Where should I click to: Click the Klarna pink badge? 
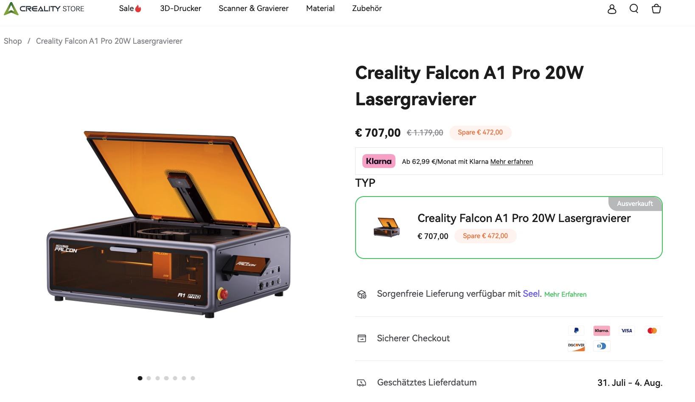pos(378,161)
